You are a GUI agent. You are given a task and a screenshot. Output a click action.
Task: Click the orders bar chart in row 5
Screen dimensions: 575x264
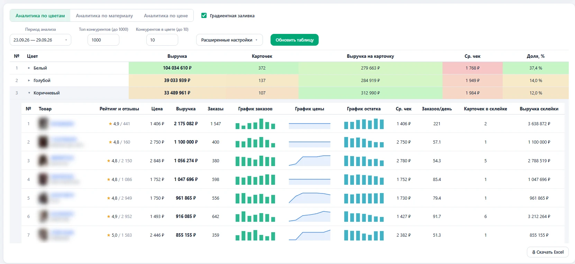pyautogui.click(x=255, y=198)
